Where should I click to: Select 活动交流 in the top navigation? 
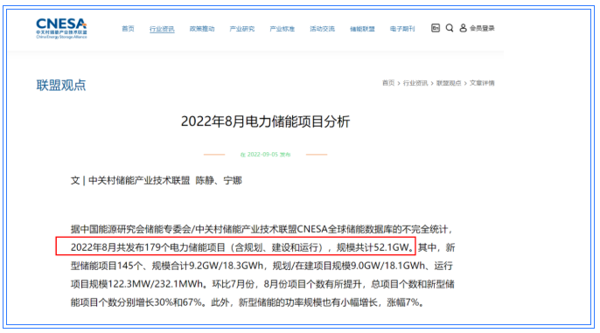coord(322,29)
